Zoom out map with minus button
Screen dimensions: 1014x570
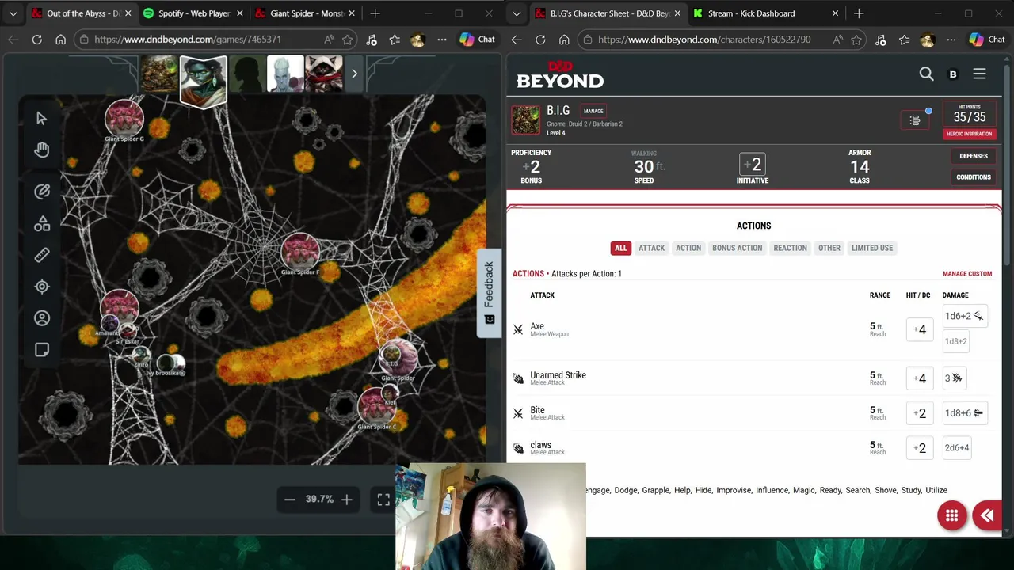290,499
